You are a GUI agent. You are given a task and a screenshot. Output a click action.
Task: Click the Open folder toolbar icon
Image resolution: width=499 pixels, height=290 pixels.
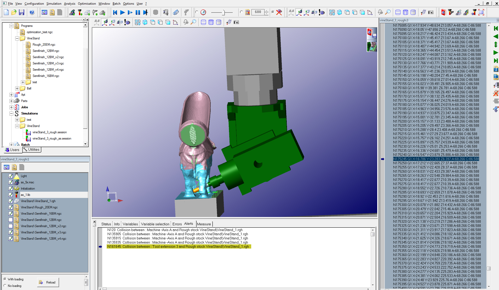[14, 12]
